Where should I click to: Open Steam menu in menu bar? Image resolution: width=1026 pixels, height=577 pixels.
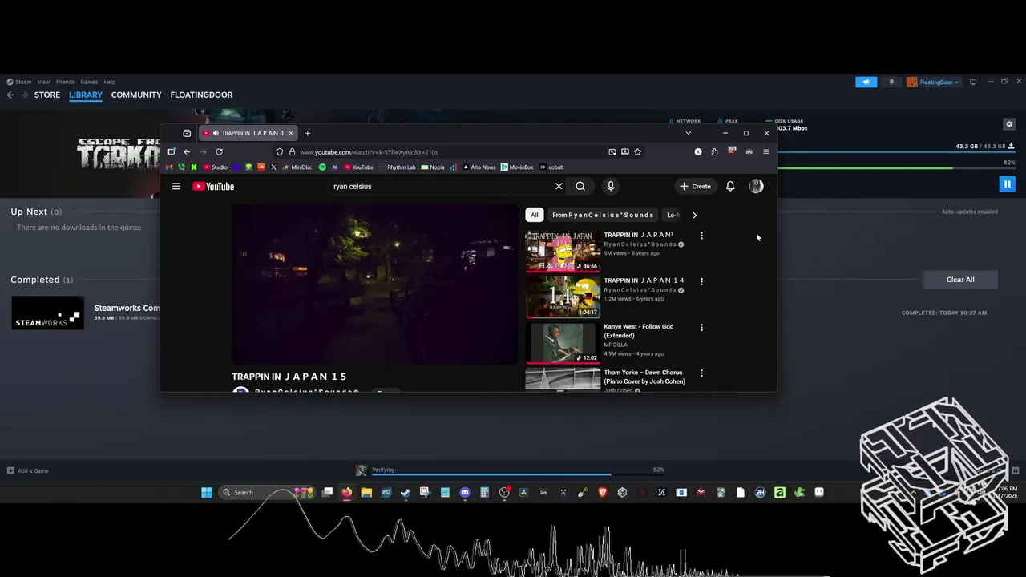19,82
